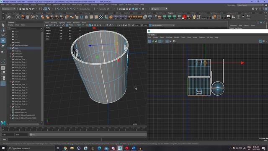The height and width of the screenshot is (151, 268).
Task: Open Google Chrome from the taskbar
Action: point(65,148)
